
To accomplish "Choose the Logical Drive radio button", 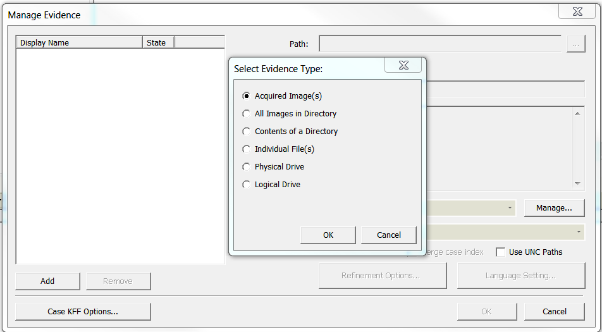I will pos(246,184).
